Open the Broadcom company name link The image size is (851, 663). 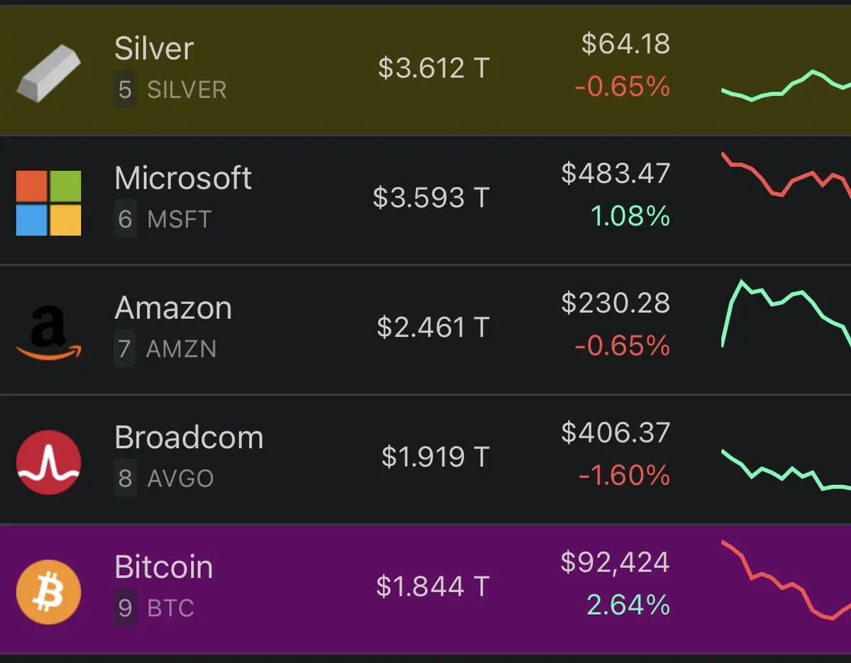tap(189, 438)
